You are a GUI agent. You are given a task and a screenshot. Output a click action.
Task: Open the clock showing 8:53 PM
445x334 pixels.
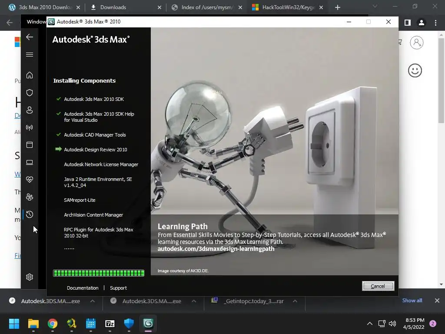click(414, 324)
